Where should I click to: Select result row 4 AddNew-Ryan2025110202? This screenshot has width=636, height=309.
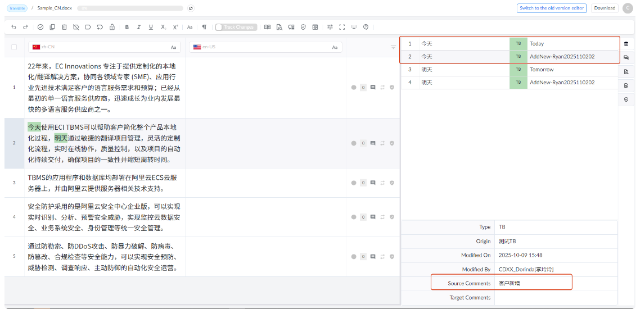point(509,82)
